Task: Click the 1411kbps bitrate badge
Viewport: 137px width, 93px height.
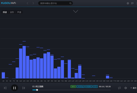Action: point(80,87)
